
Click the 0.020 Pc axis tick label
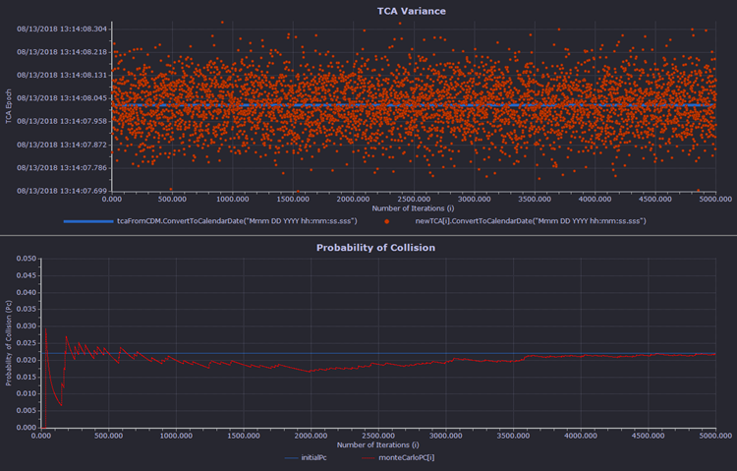click(27, 360)
